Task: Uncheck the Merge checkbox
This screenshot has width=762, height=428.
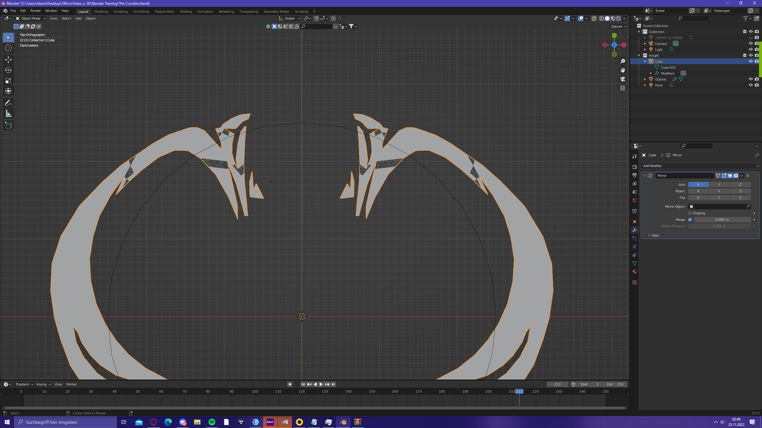Action: click(690, 220)
